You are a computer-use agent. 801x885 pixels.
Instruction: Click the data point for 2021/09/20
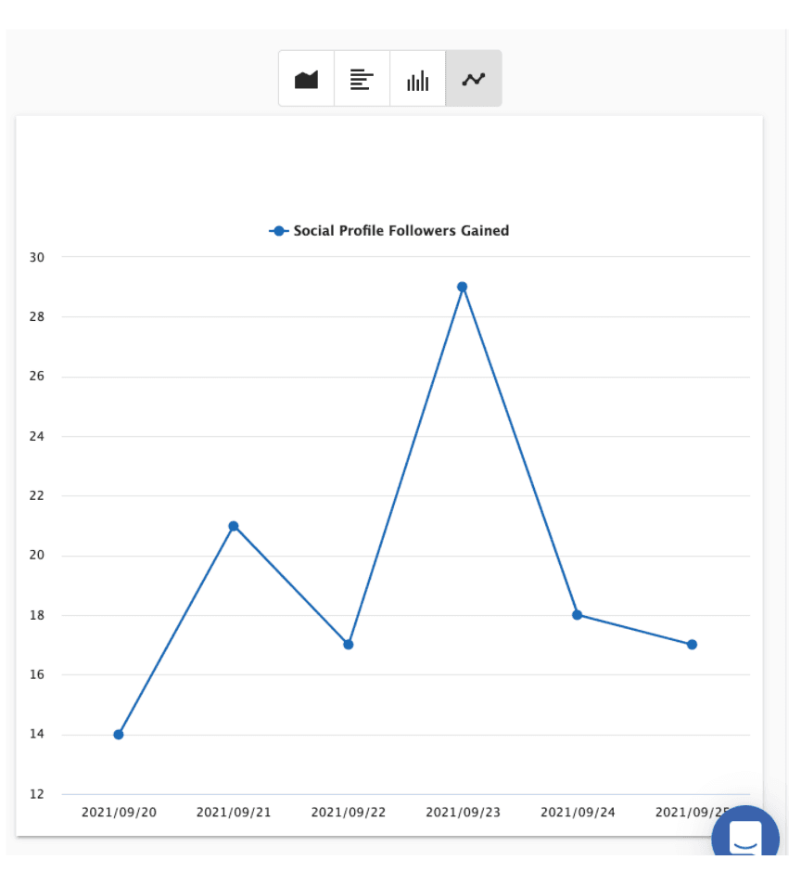coord(119,735)
